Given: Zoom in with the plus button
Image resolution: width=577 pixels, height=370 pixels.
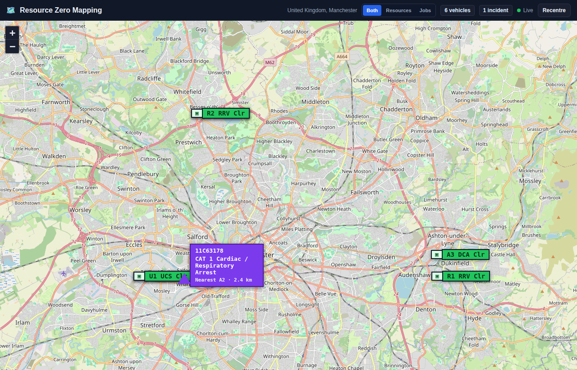Looking at the screenshot, I should point(12,33).
